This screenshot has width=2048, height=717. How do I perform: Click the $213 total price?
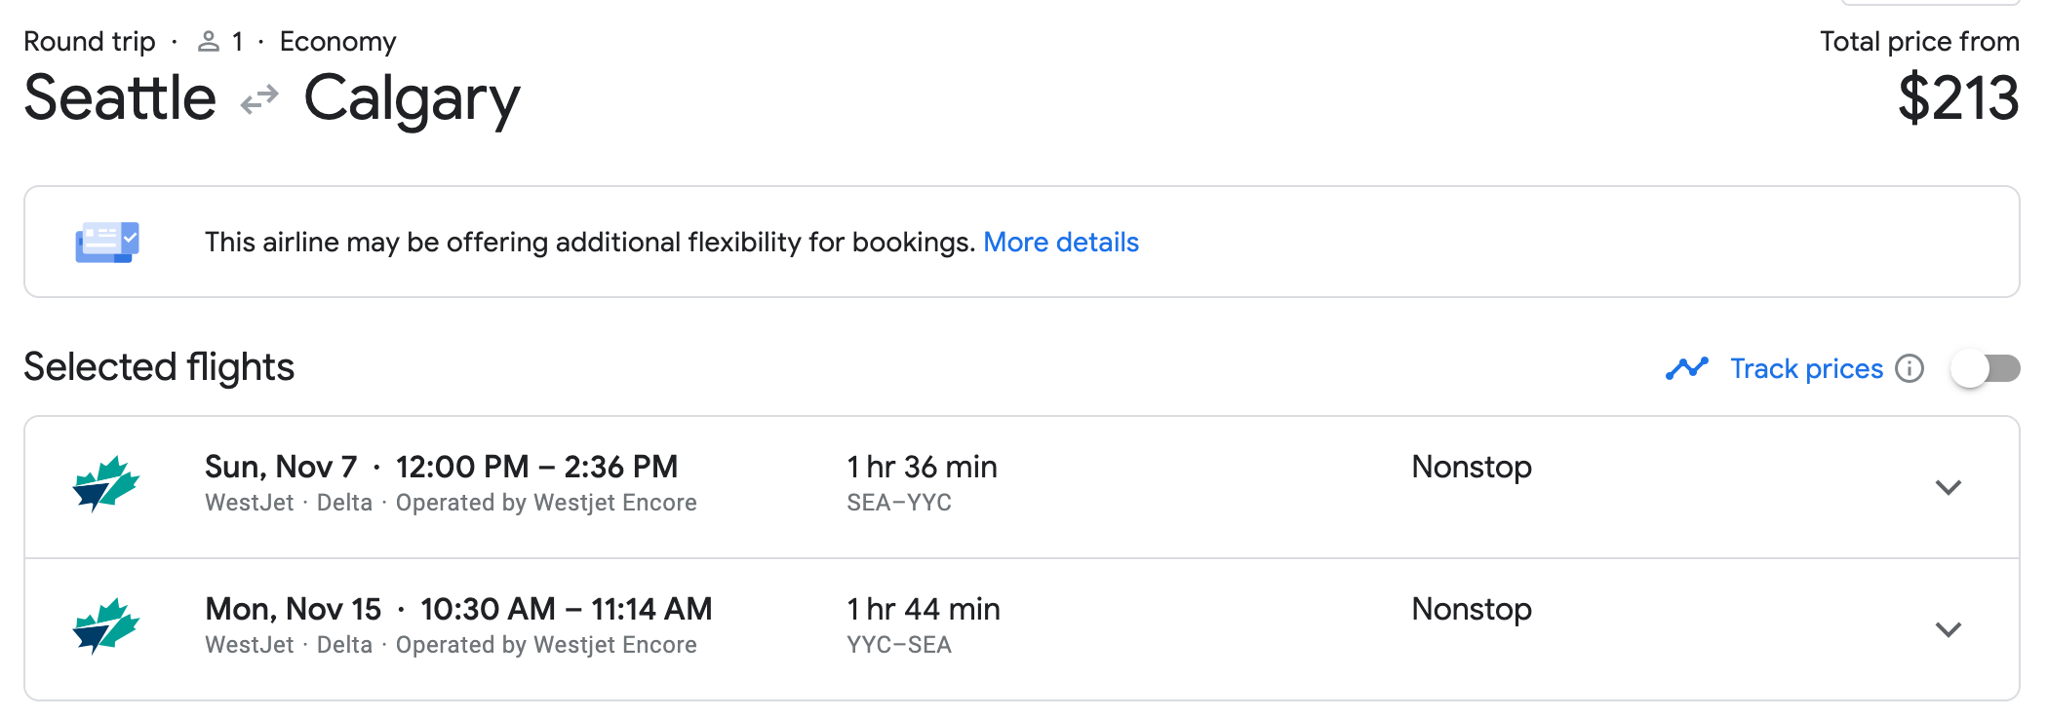(1957, 98)
